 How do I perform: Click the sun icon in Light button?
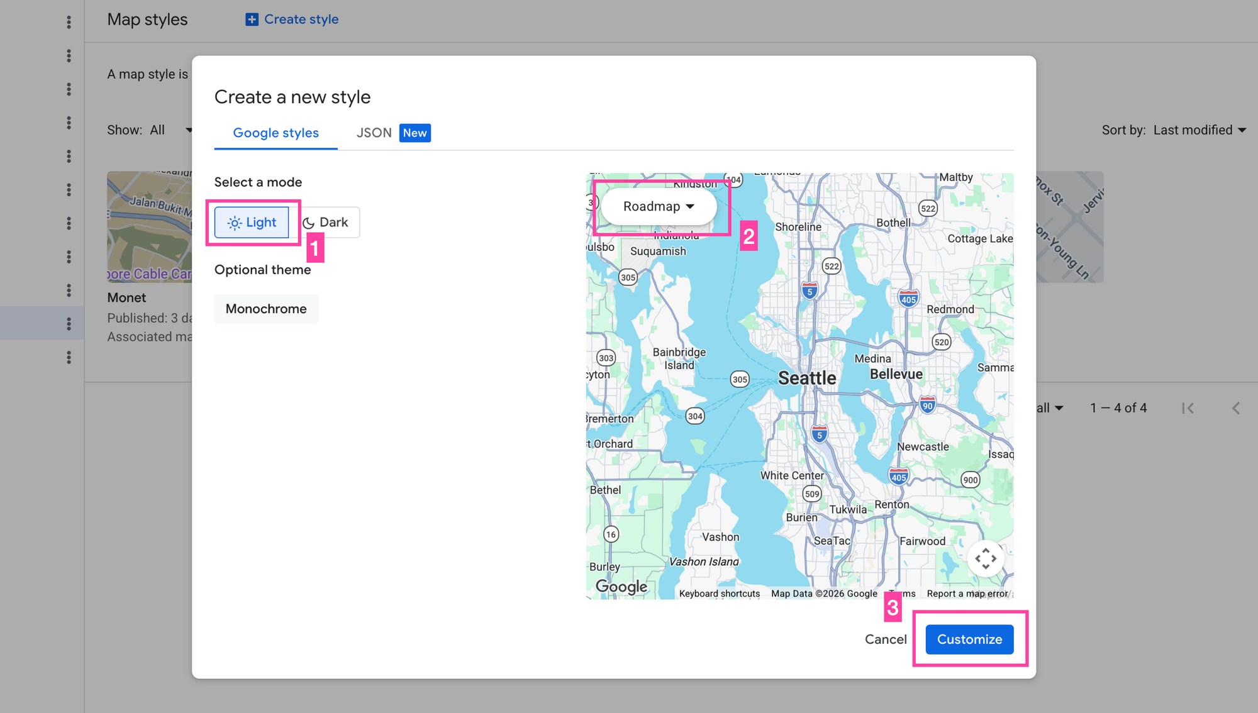point(234,223)
